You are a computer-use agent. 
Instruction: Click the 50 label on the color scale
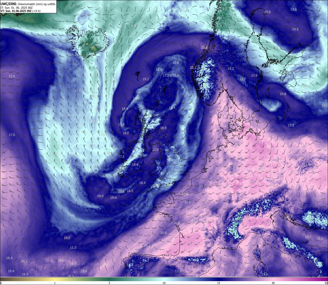click(x=326, y=283)
